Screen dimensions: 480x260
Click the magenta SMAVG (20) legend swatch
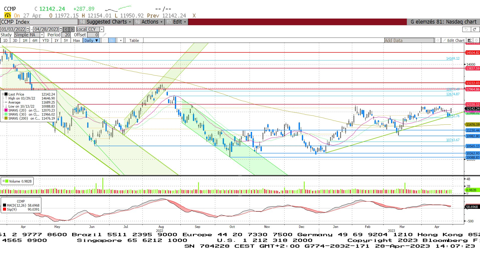tap(6, 110)
